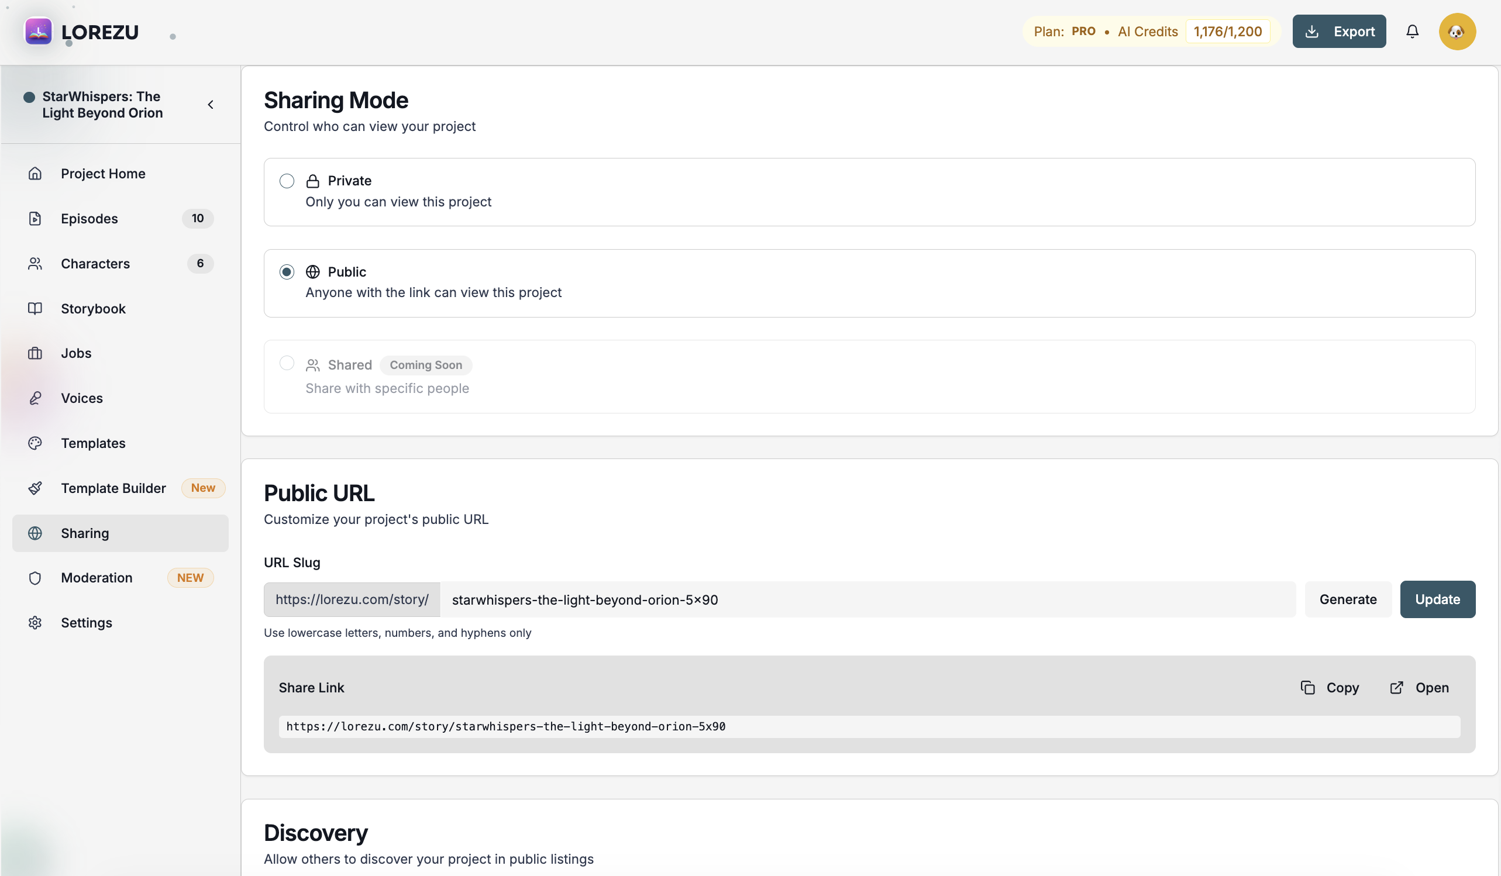Click the notification bell icon
Image resolution: width=1501 pixels, height=876 pixels.
[1412, 32]
